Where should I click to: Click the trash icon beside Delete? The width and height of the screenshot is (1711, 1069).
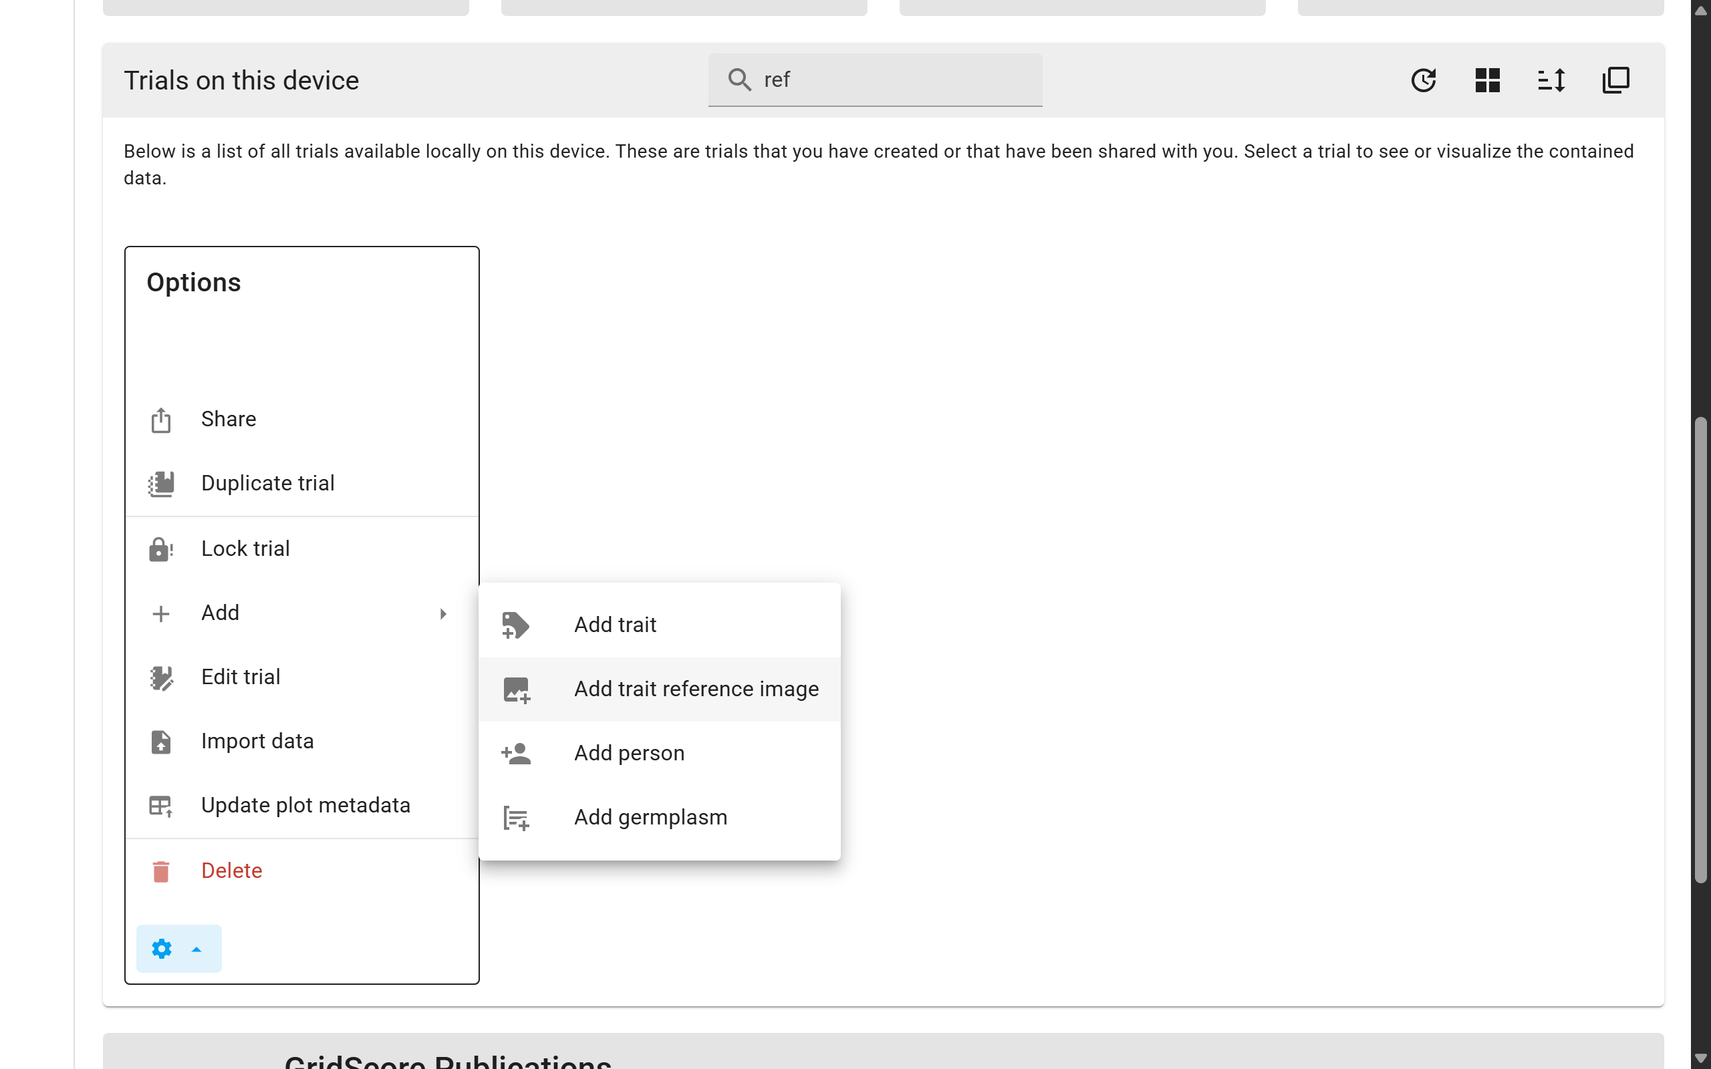pyautogui.click(x=161, y=871)
